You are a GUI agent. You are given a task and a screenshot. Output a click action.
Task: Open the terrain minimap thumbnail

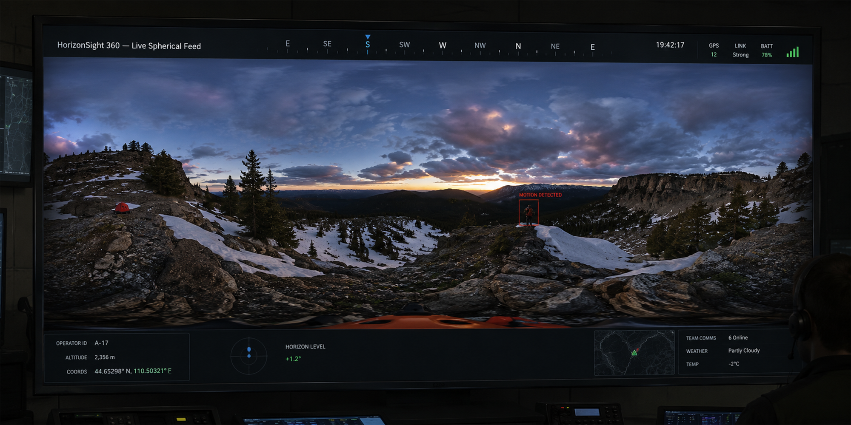point(634,353)
